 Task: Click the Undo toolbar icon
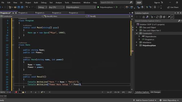(27, 7)
